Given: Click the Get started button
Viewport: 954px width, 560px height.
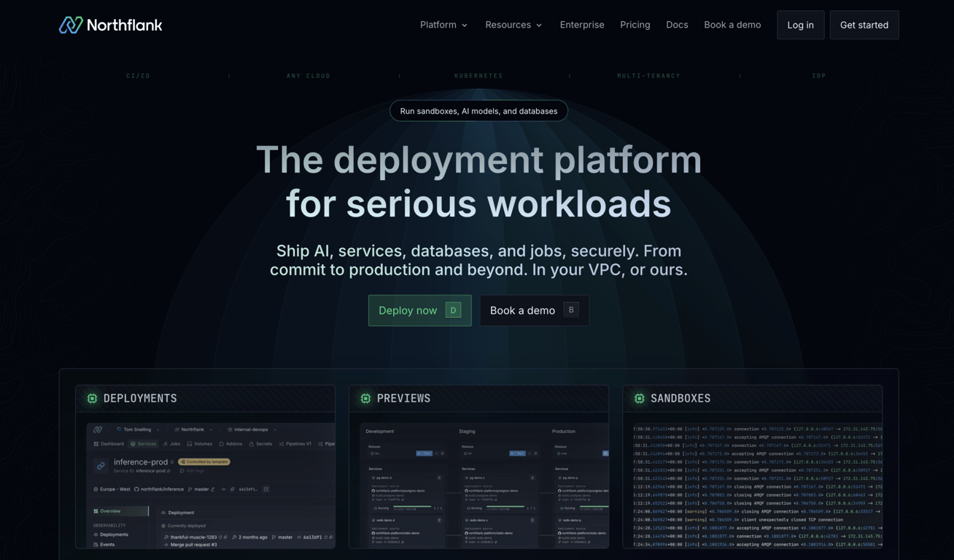Looking at the screenshot, I should click(x=864, y=25).
